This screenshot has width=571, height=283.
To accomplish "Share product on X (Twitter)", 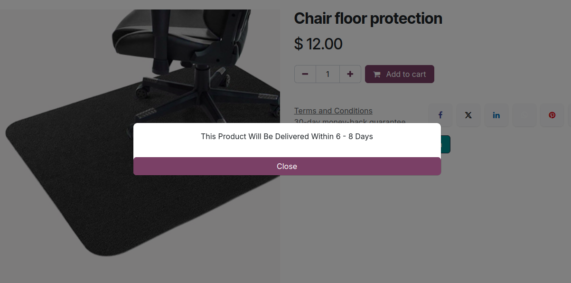I will click(468, 115).
